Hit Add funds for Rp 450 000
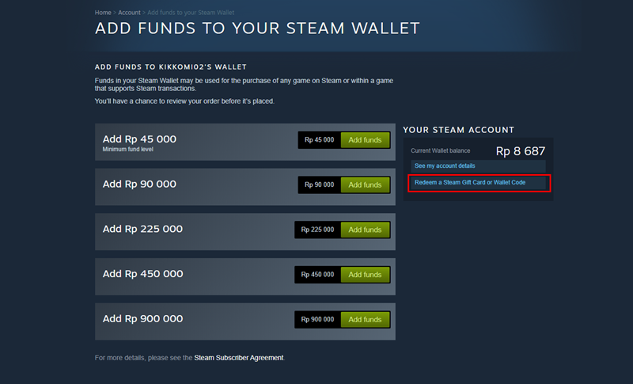 (365, 275)
